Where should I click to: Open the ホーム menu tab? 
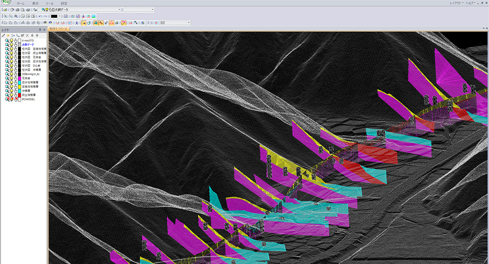21,3
